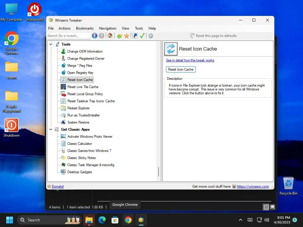Click the Desktop Gadgets icon
This screenshot has width=303, height=227.
(63, 172)
